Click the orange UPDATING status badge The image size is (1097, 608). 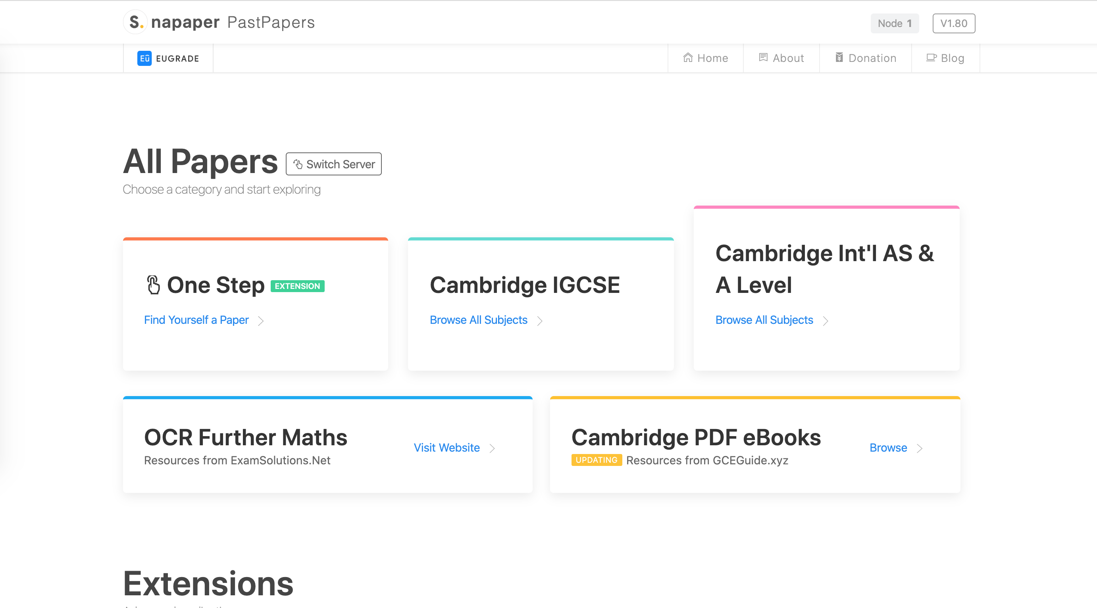(x=596, y=460)
